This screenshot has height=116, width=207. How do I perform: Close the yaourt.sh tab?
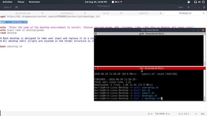point(160,13)
